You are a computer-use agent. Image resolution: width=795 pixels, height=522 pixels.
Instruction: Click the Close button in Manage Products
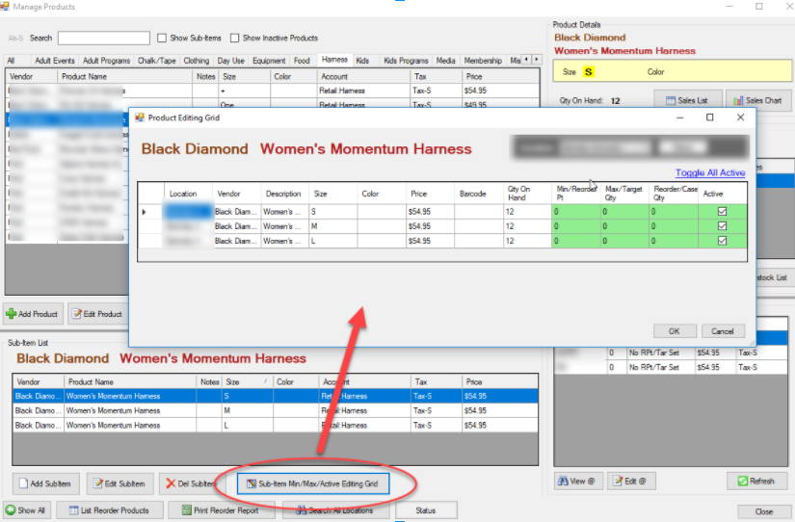(x=763, y=511)
